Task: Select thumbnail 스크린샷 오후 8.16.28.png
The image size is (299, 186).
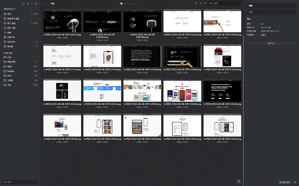Action: pos(142,125)
